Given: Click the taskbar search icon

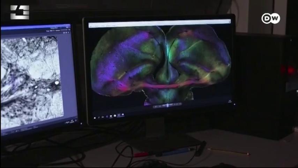Looking at the screenshot, I should pyautogui.click(x=99, y=117).
